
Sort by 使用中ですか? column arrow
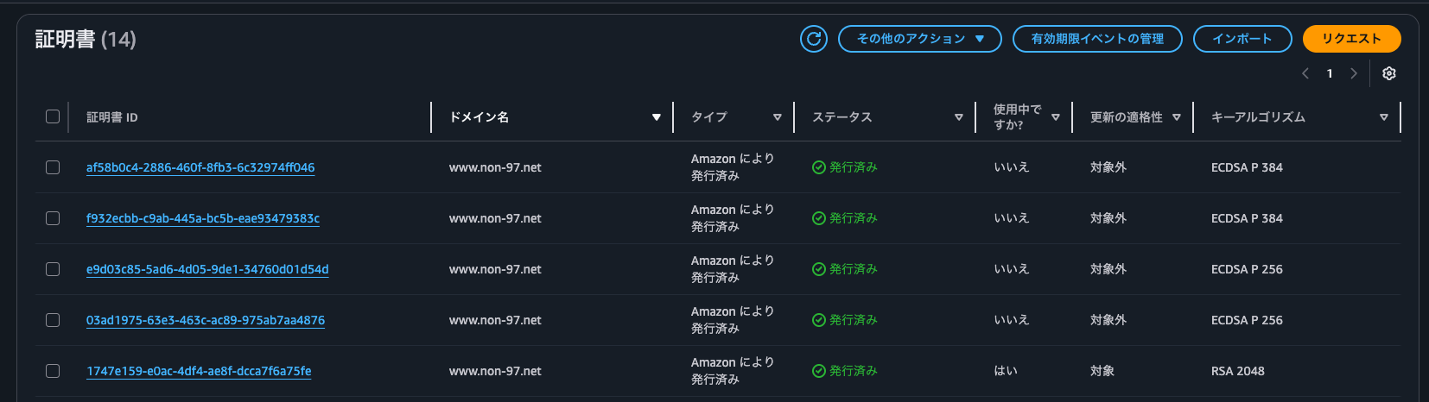[x=1056, y=117]
